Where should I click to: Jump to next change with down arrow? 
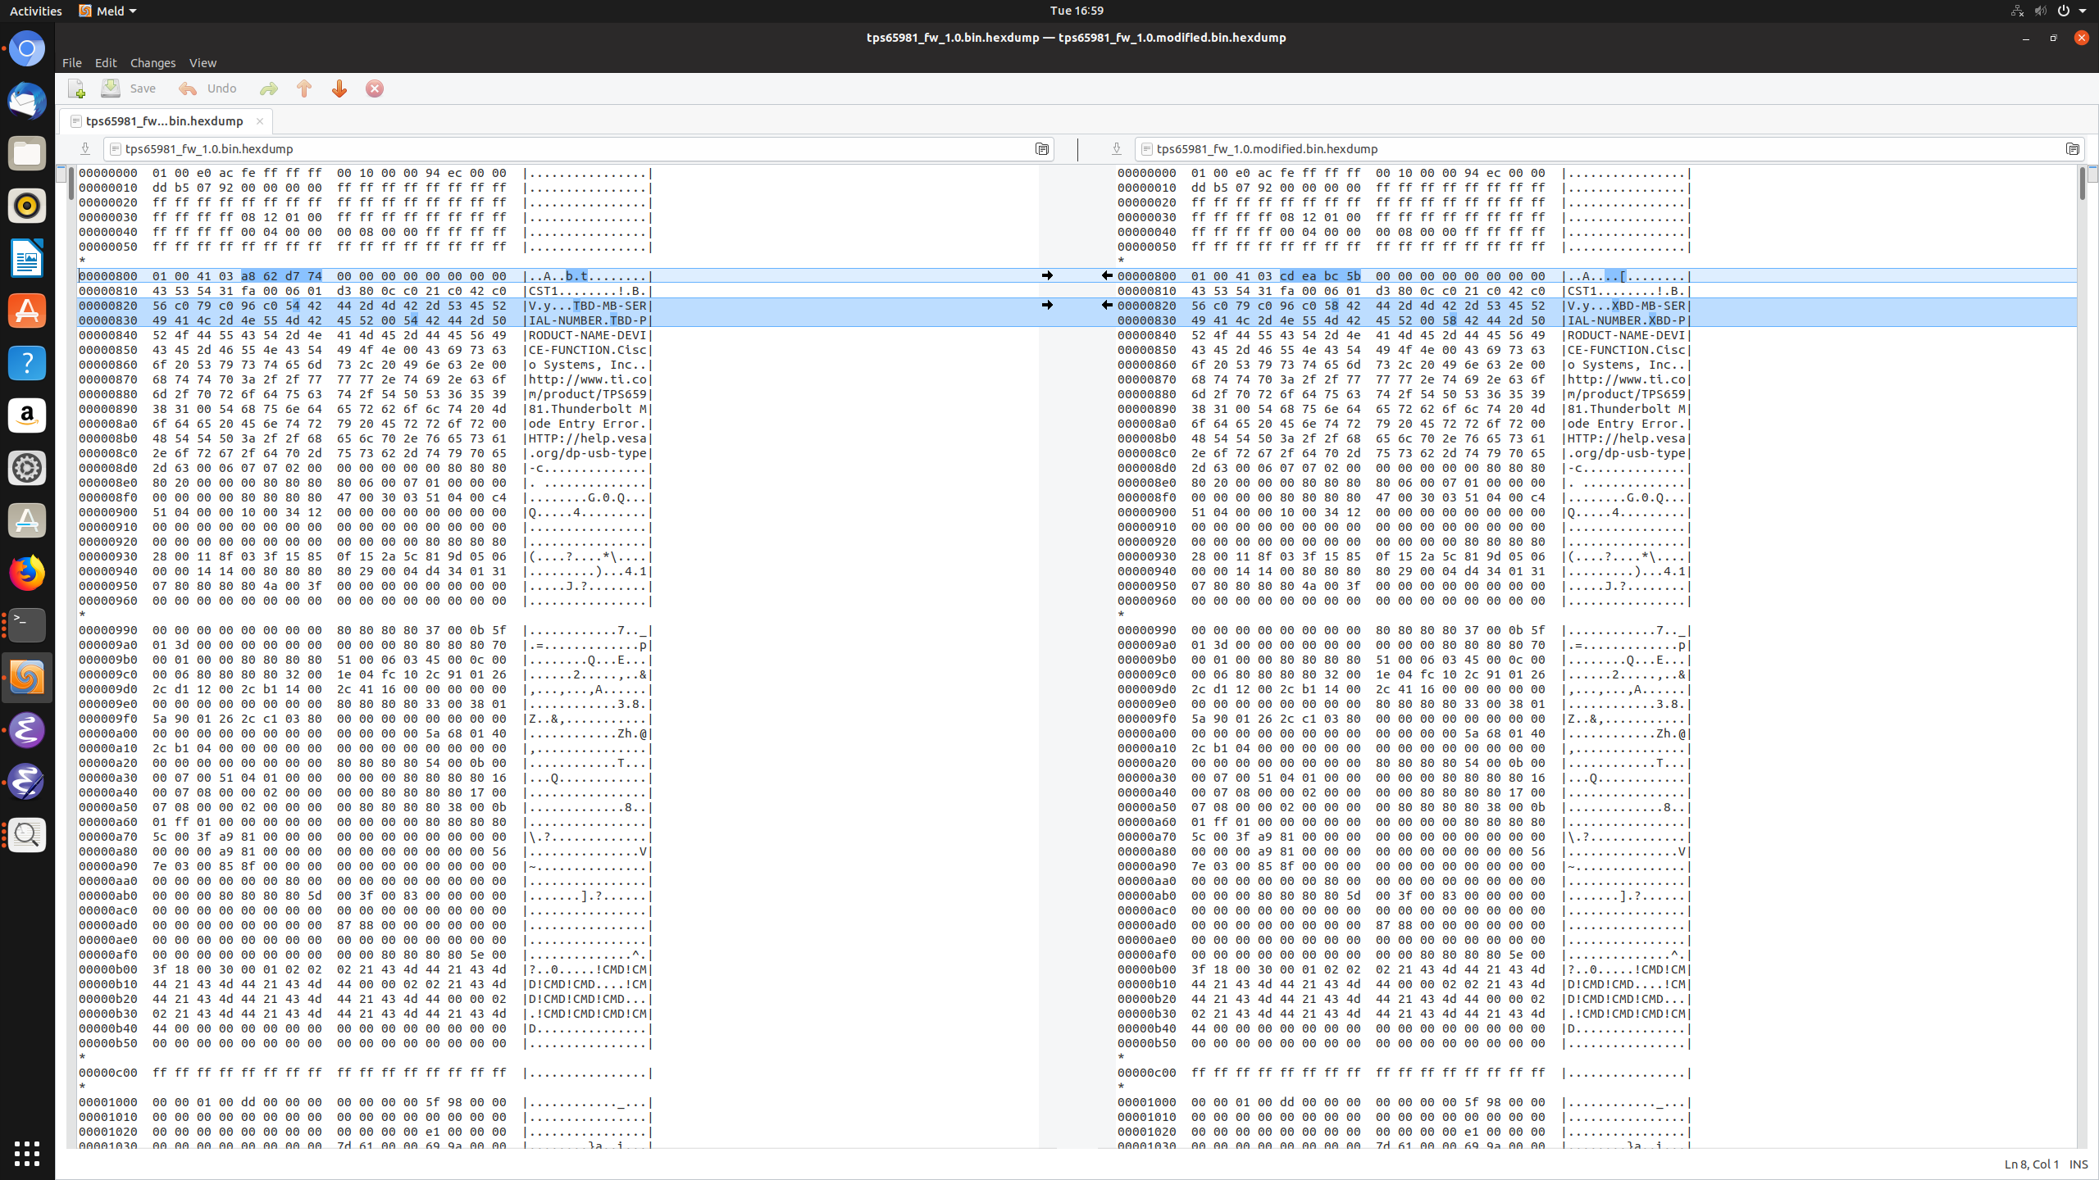339,88
